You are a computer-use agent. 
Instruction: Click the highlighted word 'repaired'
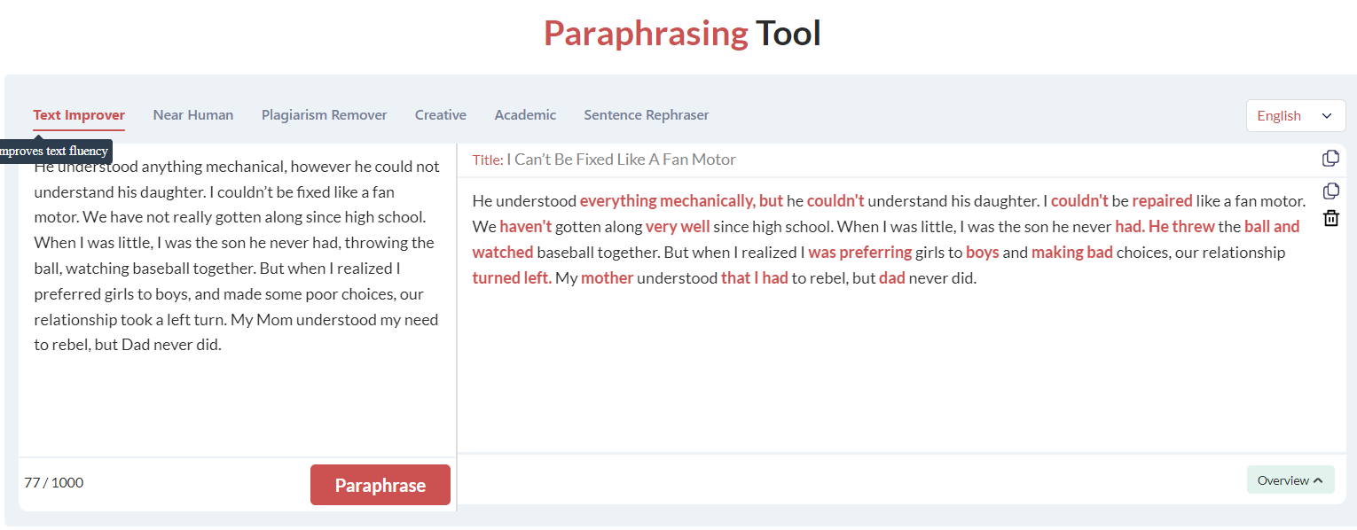1162,201
